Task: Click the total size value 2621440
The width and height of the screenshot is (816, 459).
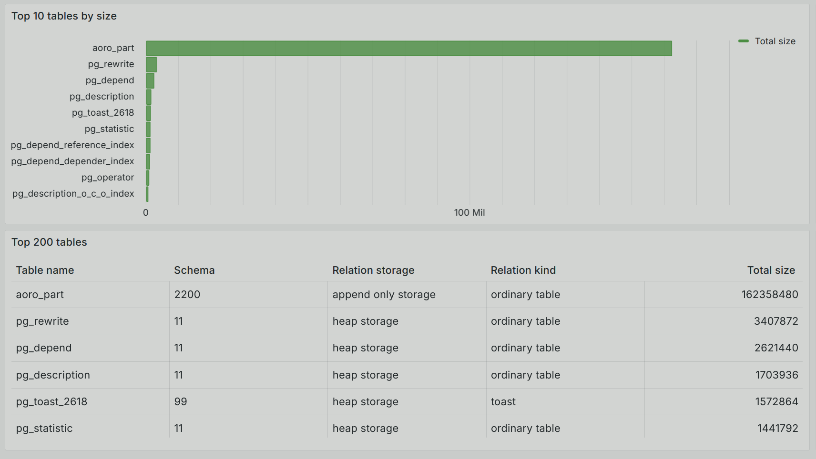Action: click(776, 348)
